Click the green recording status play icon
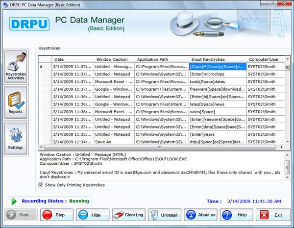The image size is (294, 228). 14,201
